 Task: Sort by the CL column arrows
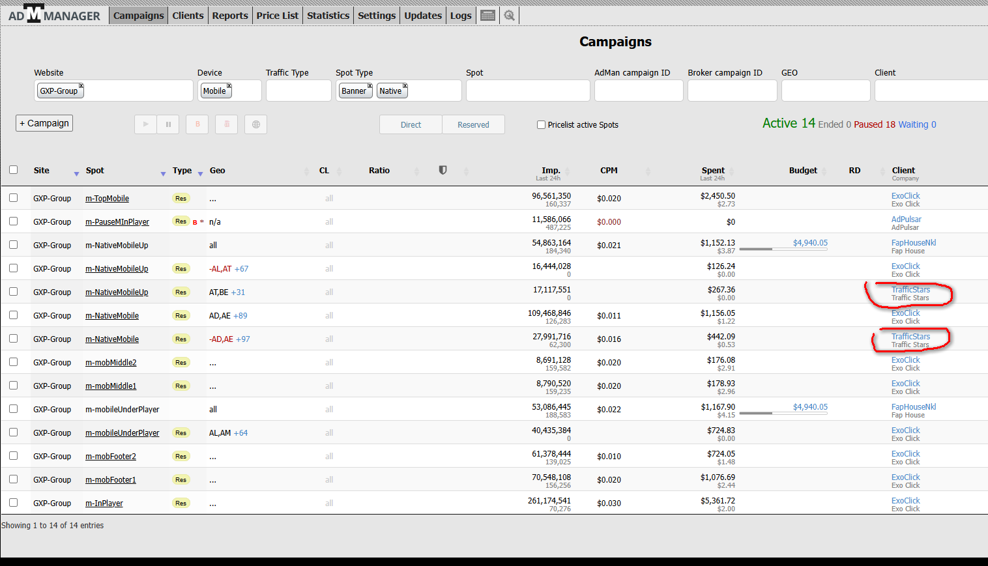[340, 171]
